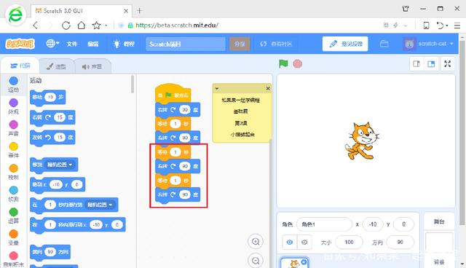Collapse the yellow comment note arrow
Viewport: 466px width, 268px height.
click(217, 89)
